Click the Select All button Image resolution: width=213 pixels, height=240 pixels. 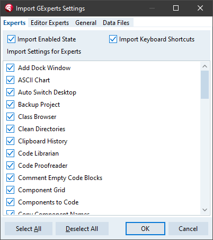pos(29,229)
